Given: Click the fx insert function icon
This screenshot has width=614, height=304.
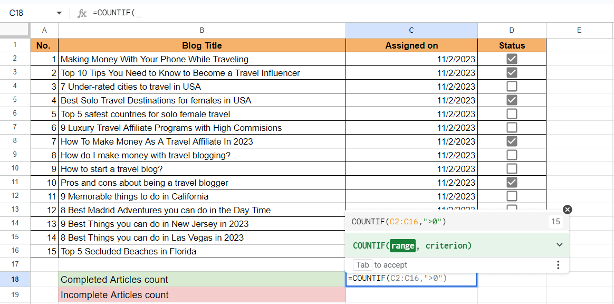Looking at the screenshot, I should point(82,13).
